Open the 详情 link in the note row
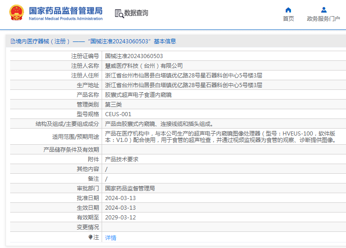 click(111, 238)
